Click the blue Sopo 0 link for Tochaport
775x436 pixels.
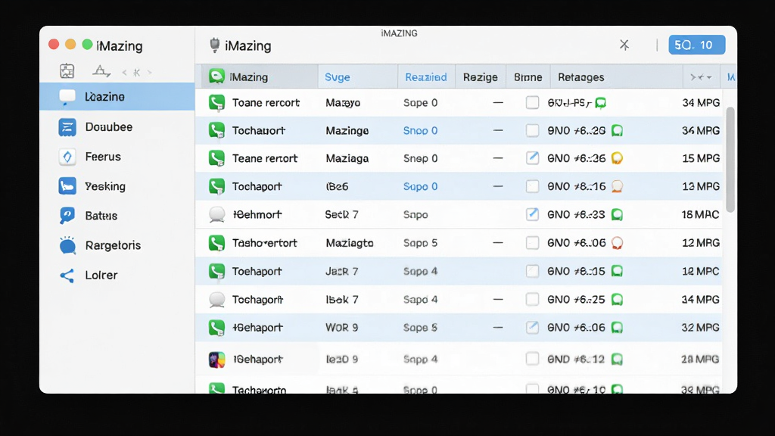(x=420, y=186)
